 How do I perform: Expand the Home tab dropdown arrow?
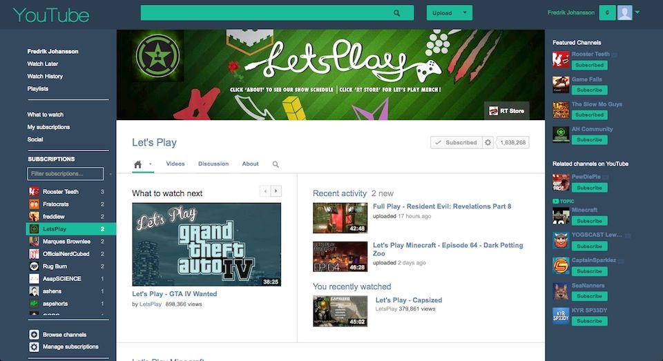tap(150, 164)
